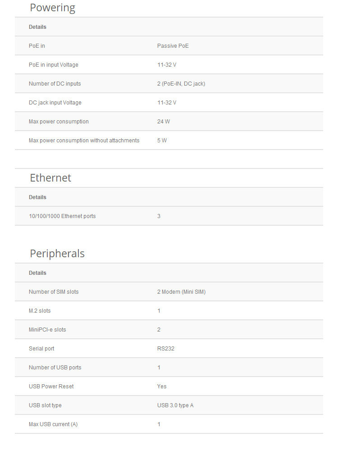338x464 pixels.
Task: Click the Ethernet section heading
Action: (x=50, y=178)
